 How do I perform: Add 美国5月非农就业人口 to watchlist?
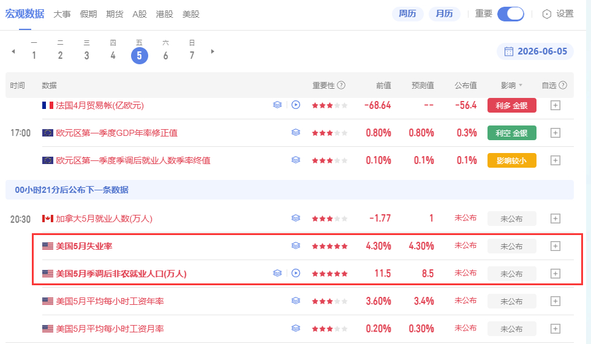555,274
